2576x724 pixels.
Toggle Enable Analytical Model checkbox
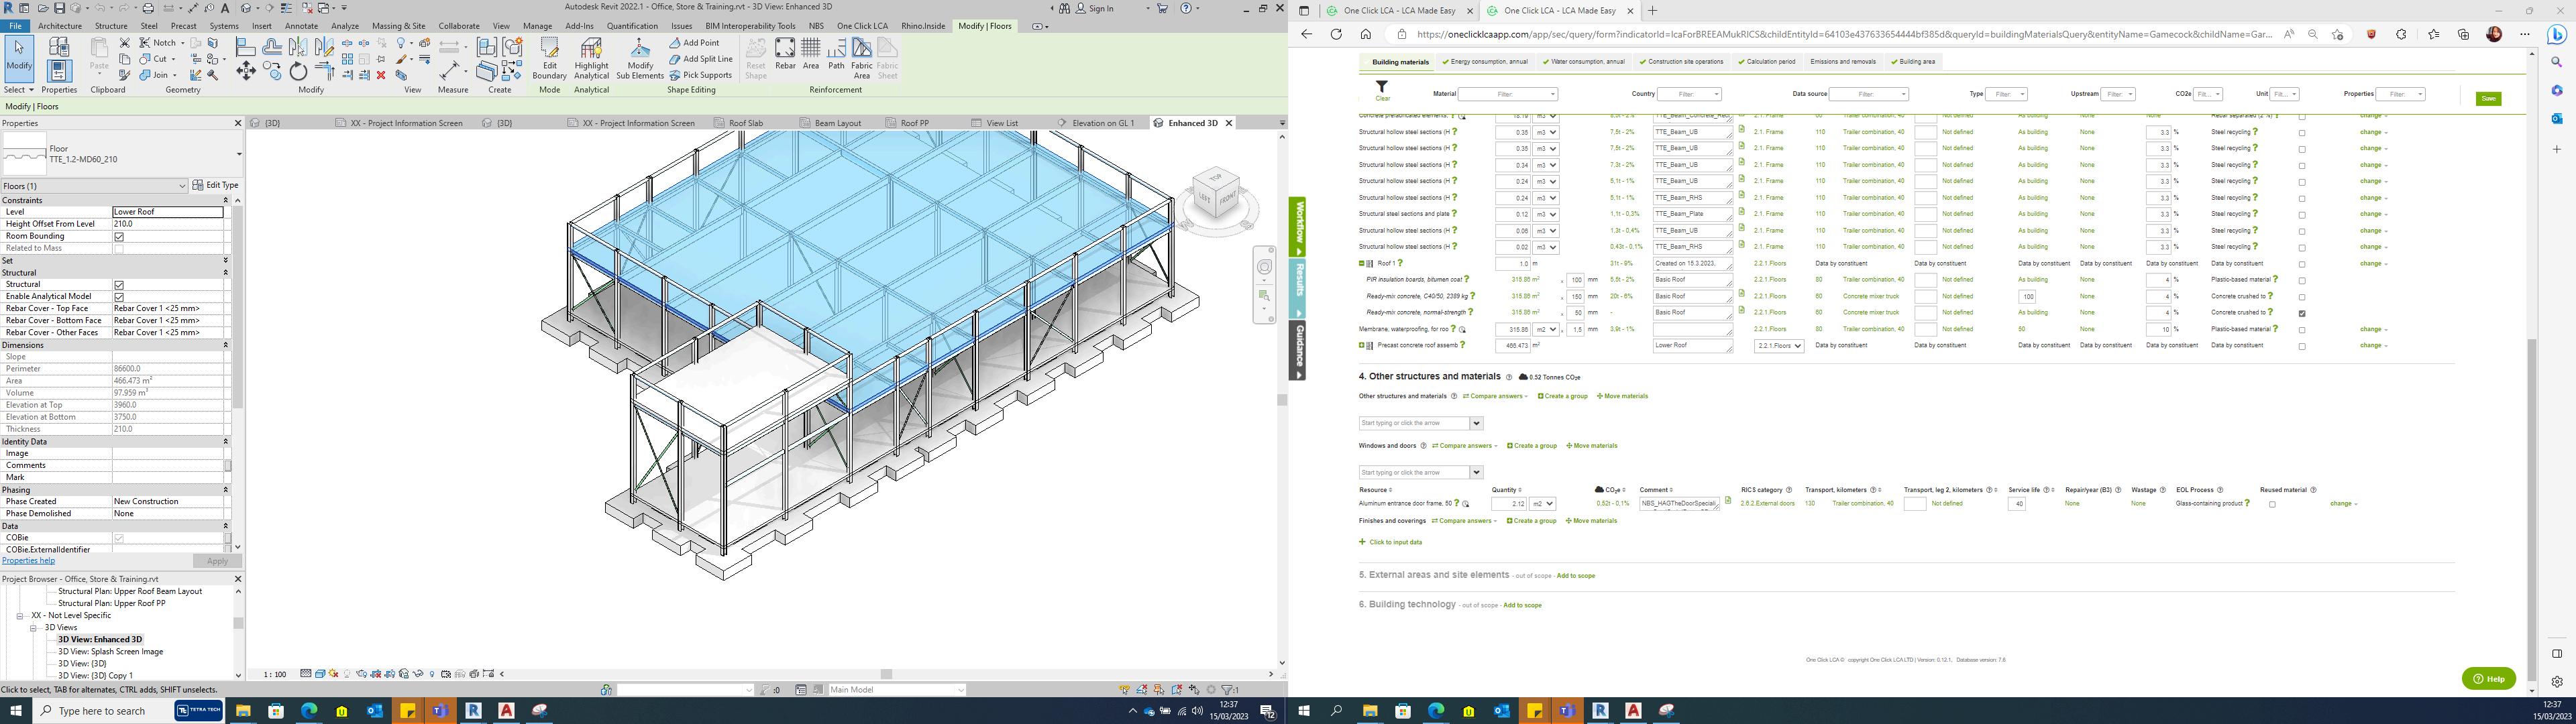(x=119, y=297)
